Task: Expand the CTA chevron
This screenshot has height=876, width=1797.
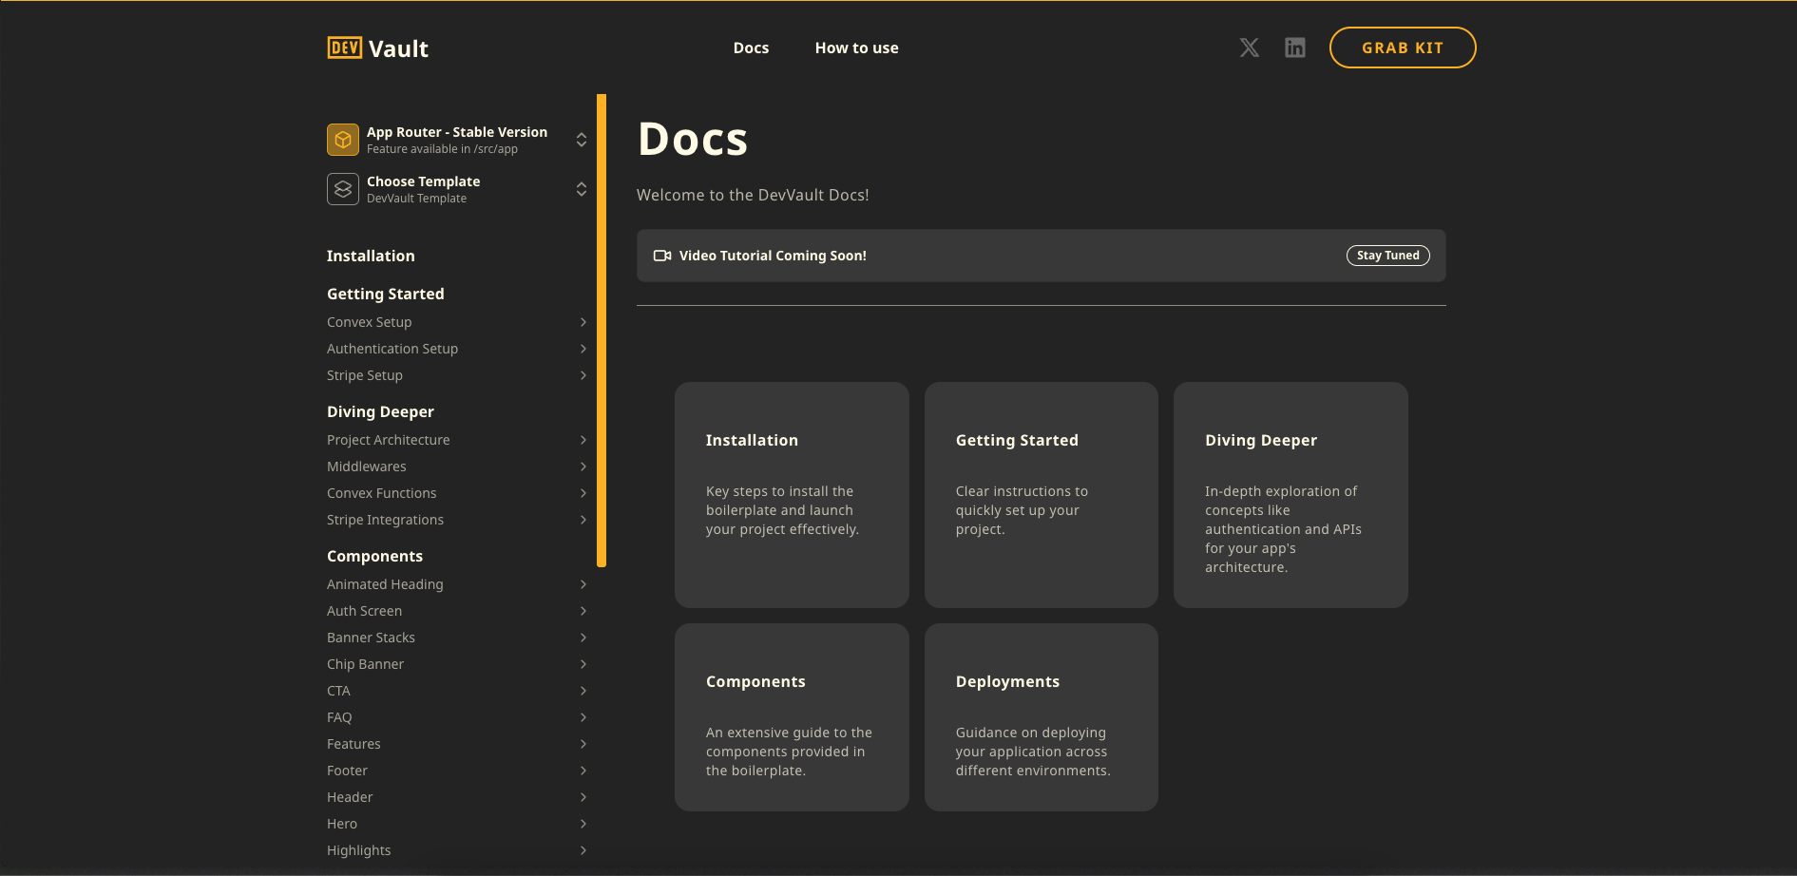Action: 583,691
